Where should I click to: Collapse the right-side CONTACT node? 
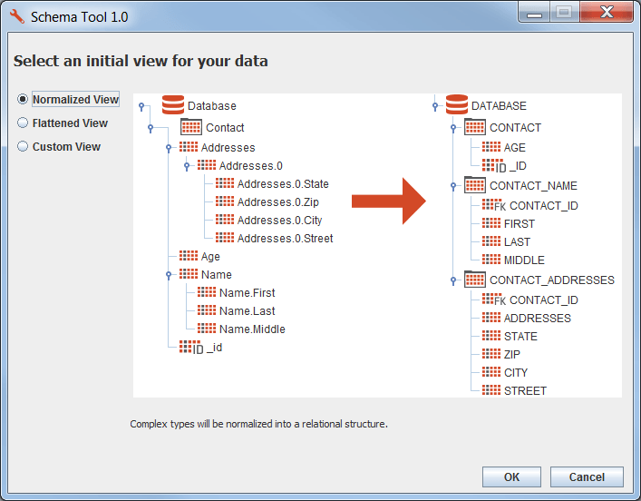click(x=453, y=128)
